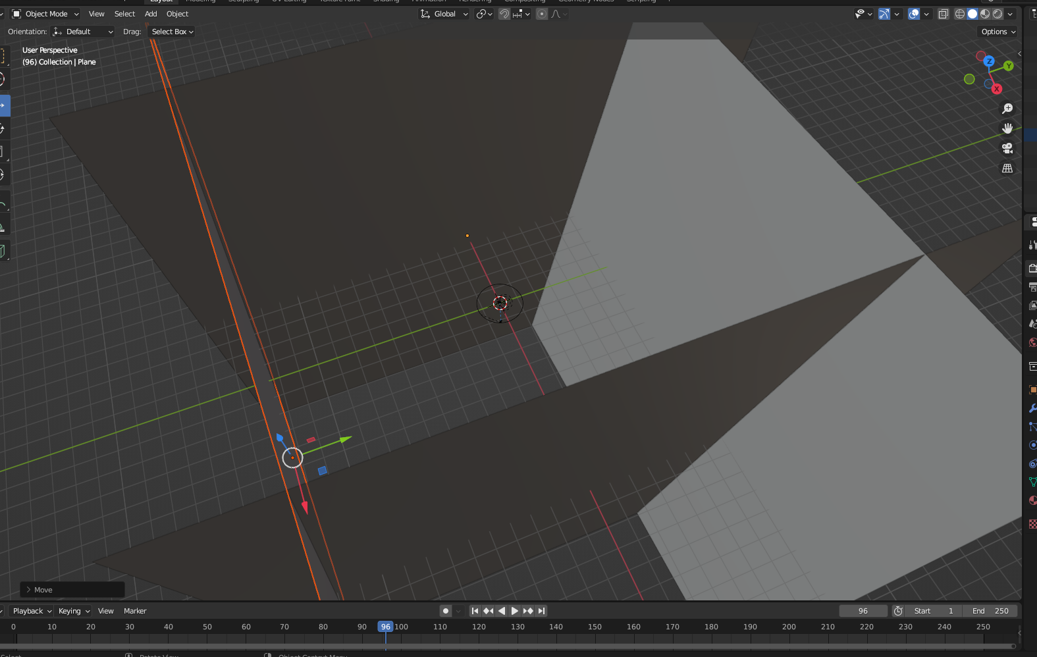The height and width of the screenshot is (657, 1037).
Task: Jump to the timeline end frame
Action: click(x=541, y=611)
